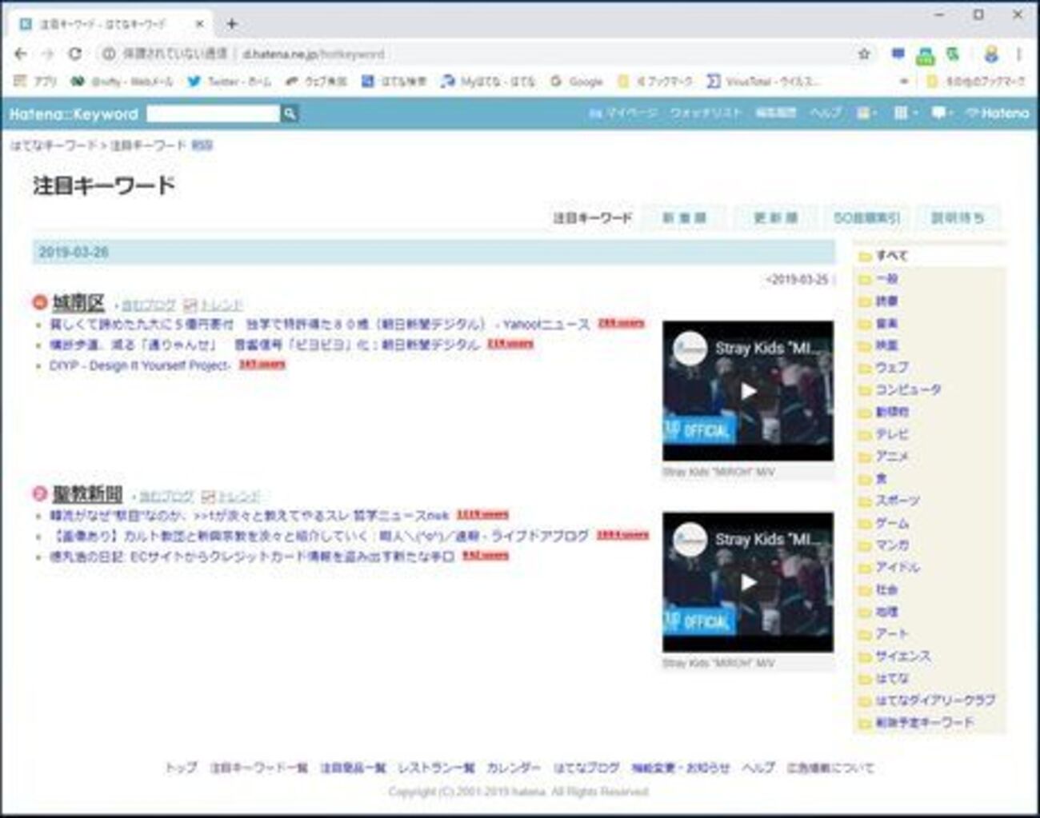
Task: Select the スポーツ category
Action: 897,501
